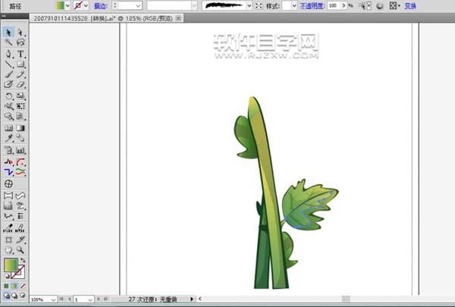
Task: Choose the Pencil tool
Action: click(x=20, y=74)
